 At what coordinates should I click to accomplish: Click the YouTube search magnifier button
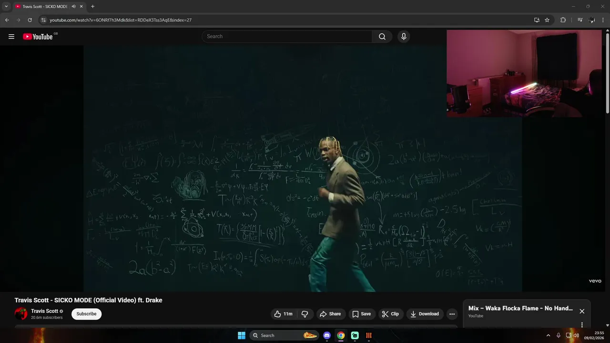[x=382, y=37]
